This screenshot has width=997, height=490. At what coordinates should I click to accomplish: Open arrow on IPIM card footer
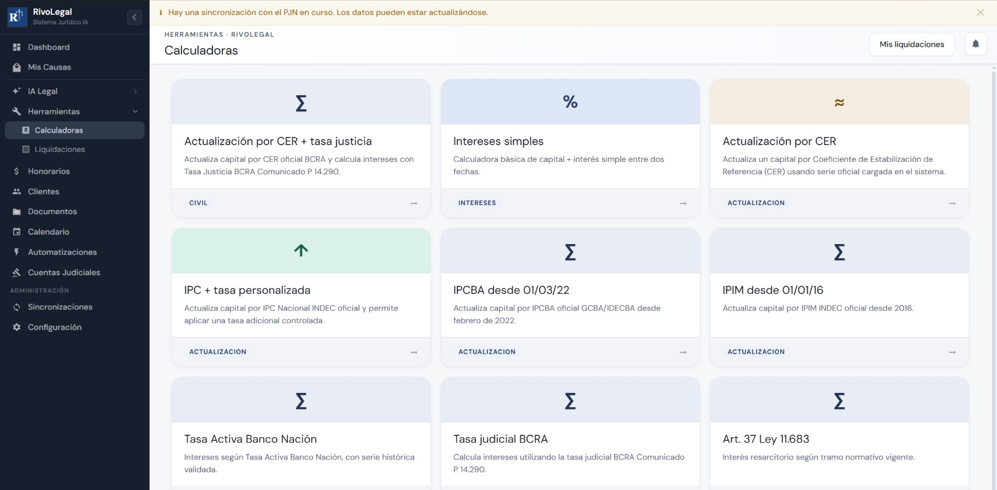tap(952, 352)
